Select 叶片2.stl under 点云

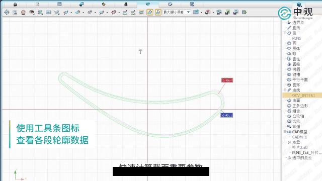pos(300,147)
